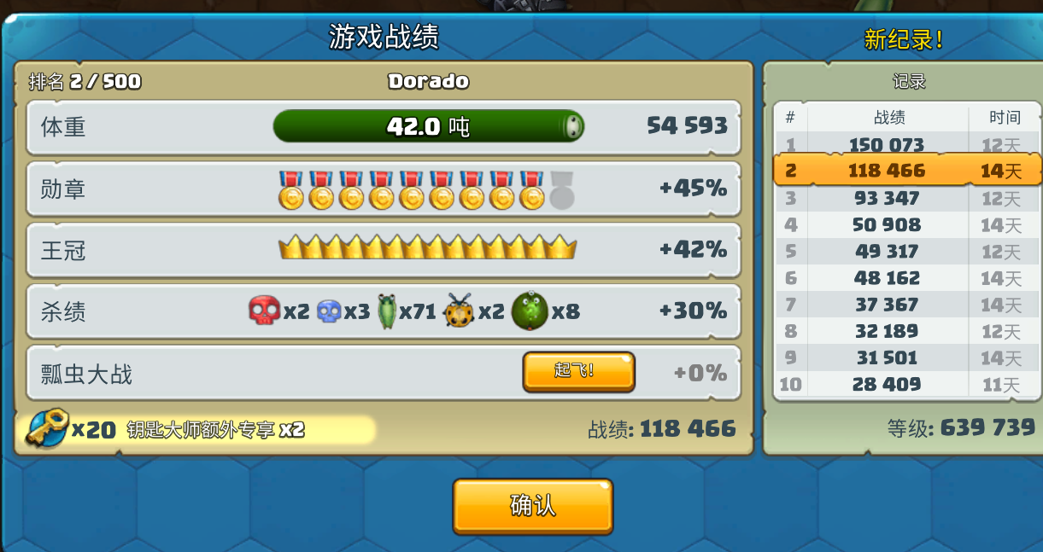Click the blue skull kill icon

(x=329, y=311)
